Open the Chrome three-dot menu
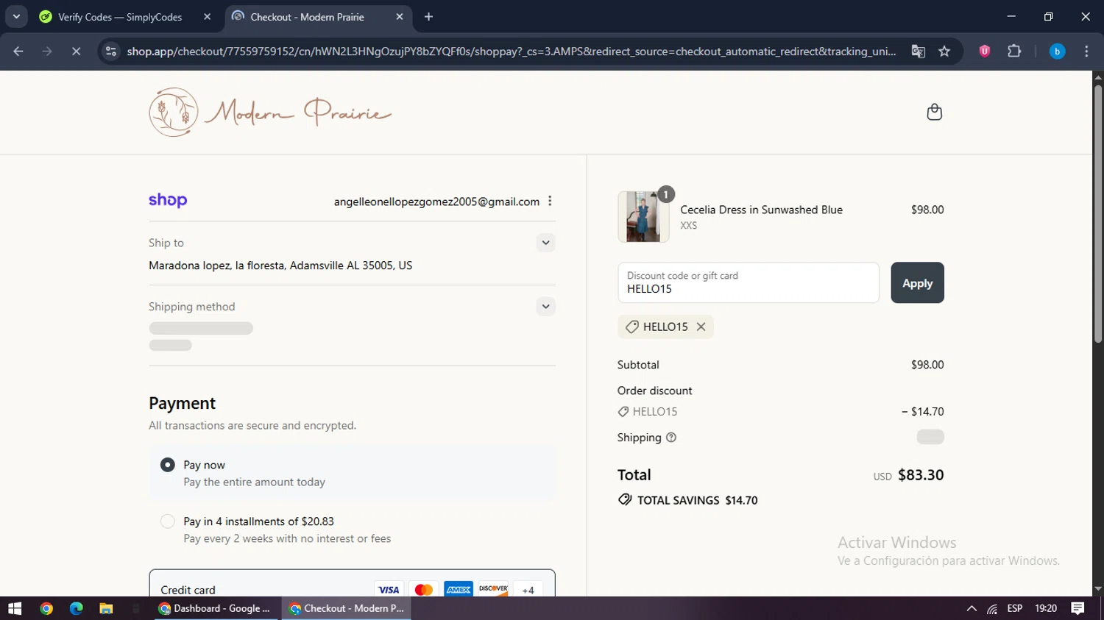The width and height of the screenshot is (1104, 620). click(1086, 51)
